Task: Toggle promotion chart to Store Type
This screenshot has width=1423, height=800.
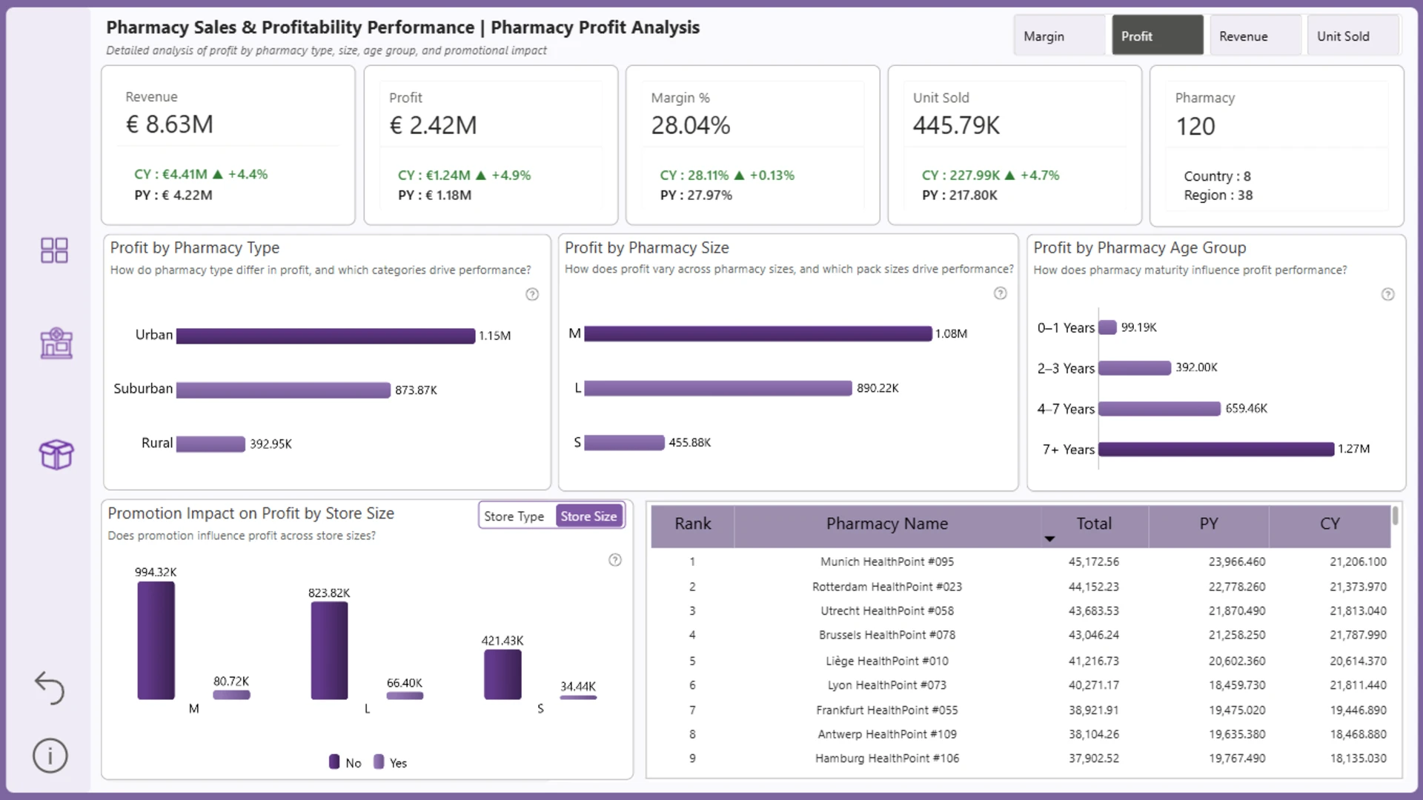Action: 514,516
